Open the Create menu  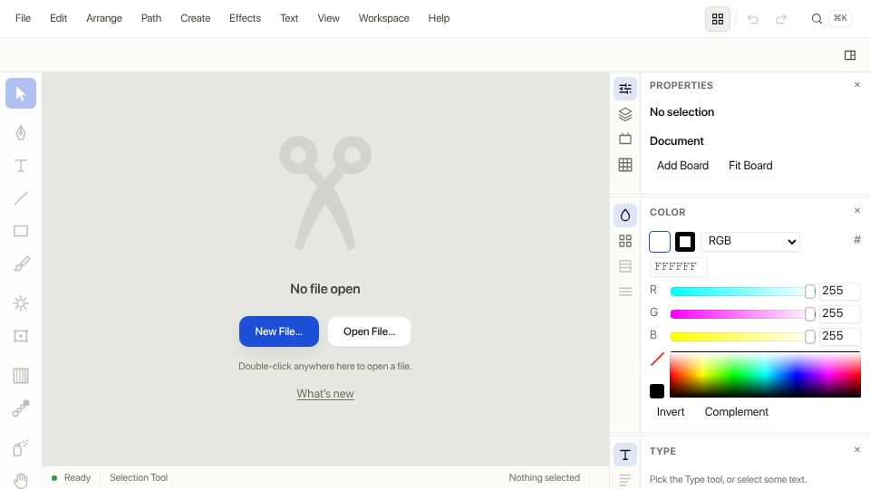point(196,18)
